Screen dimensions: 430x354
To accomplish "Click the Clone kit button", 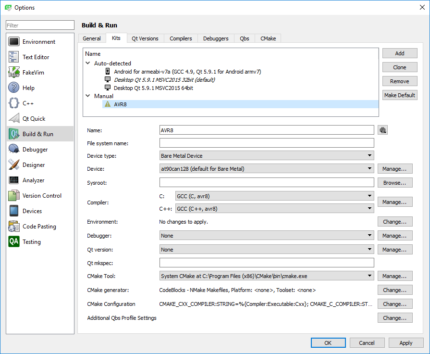I will [x=399, y=67].
